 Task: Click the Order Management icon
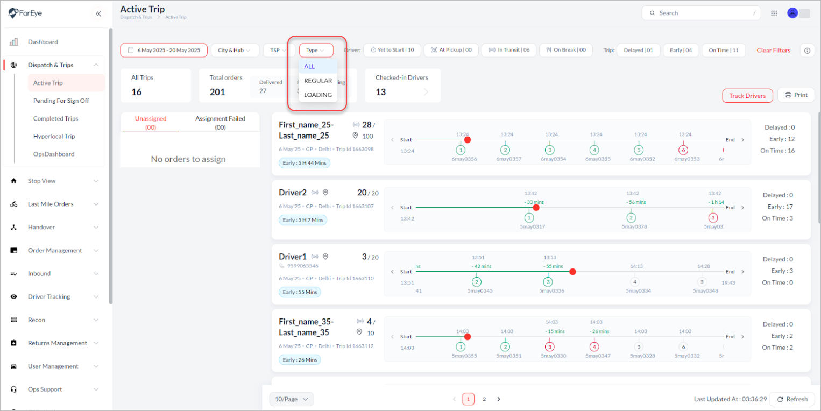14,250
